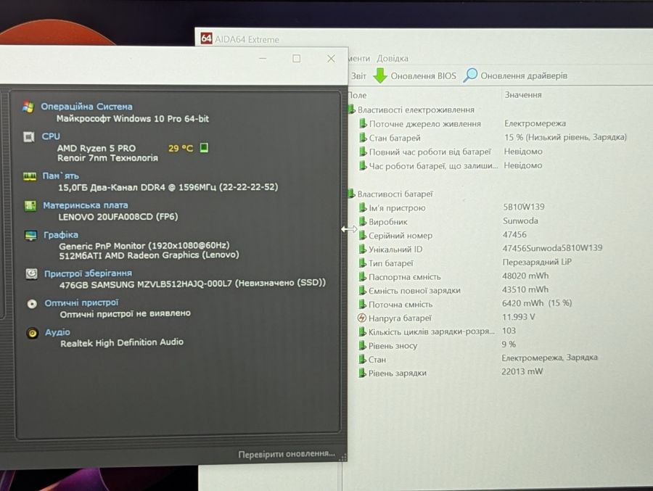Select the Sunwoda manufacturer value
Image resolution: width=653 pixels, height=491 pixels.
point(520,220)
